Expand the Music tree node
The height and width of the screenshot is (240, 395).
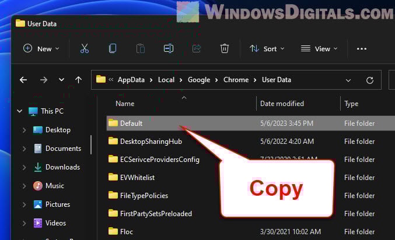click(x=24, y=186)
